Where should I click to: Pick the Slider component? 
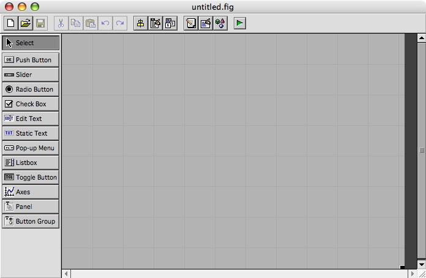click(31, 75)
